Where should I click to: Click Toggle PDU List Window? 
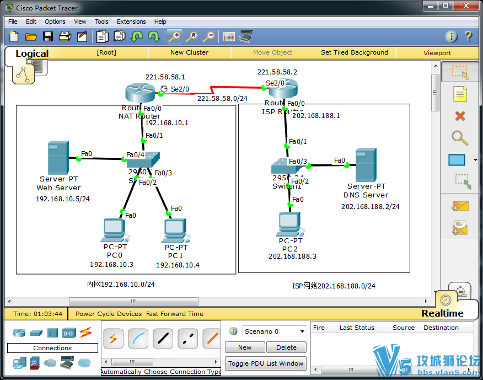266,363
